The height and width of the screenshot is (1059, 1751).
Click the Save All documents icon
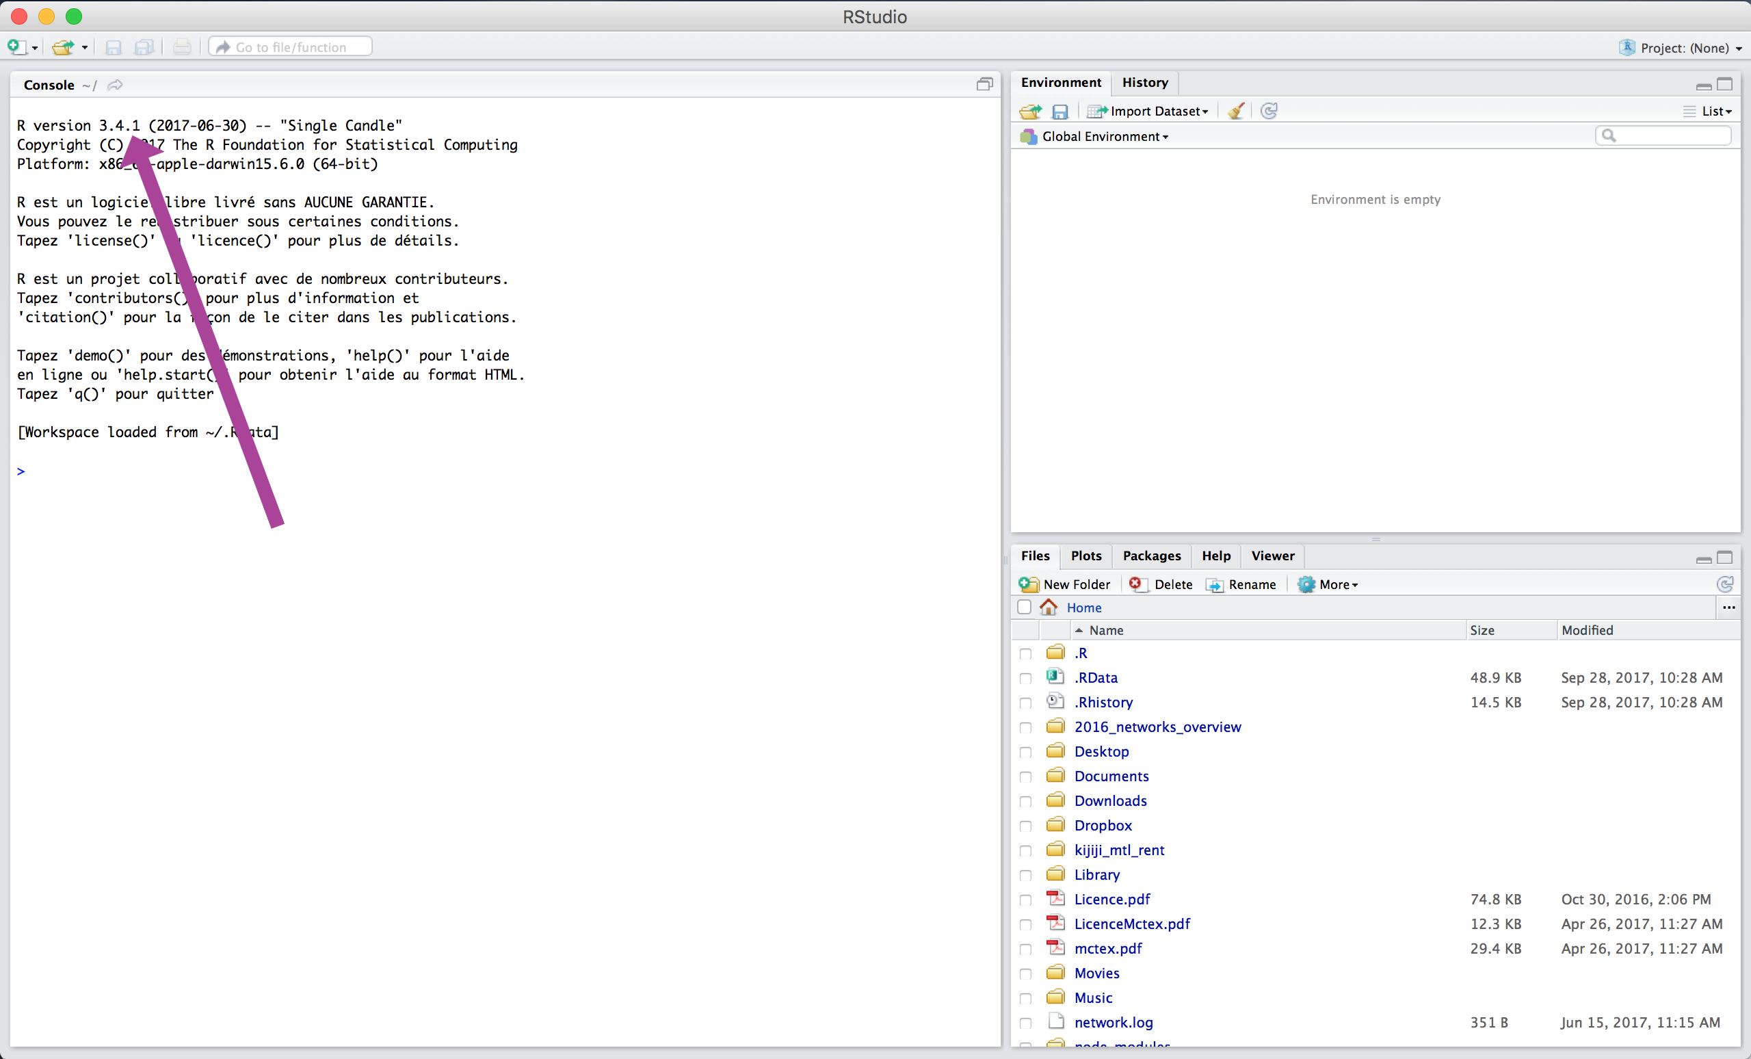coord(144,48)
